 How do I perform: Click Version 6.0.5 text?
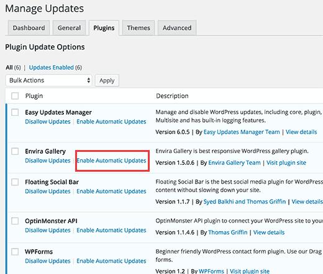coord(173,132)
